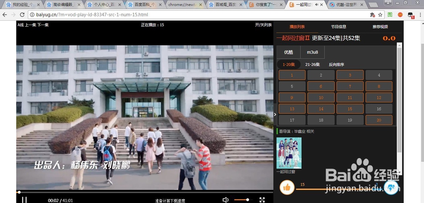The height and width of the screenshot is (203, 424).
Task: Reverse the episode order with 反向排序
Action: point(336,64)
